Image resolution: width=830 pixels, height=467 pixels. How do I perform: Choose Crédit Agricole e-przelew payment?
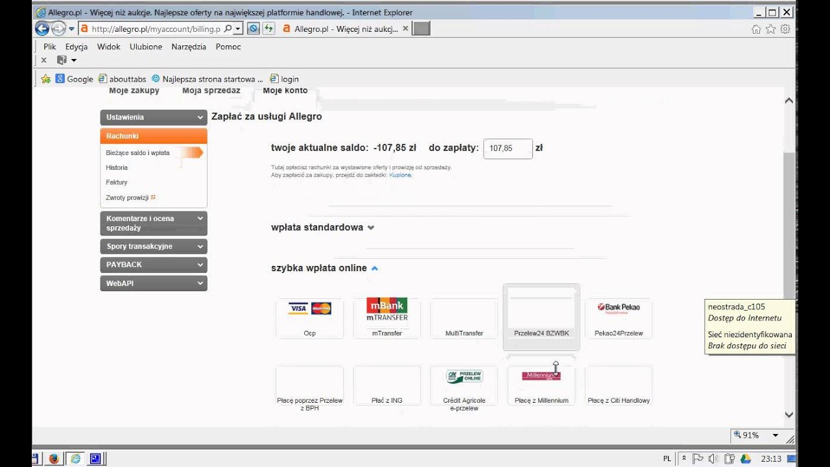(x=464, y=389)
